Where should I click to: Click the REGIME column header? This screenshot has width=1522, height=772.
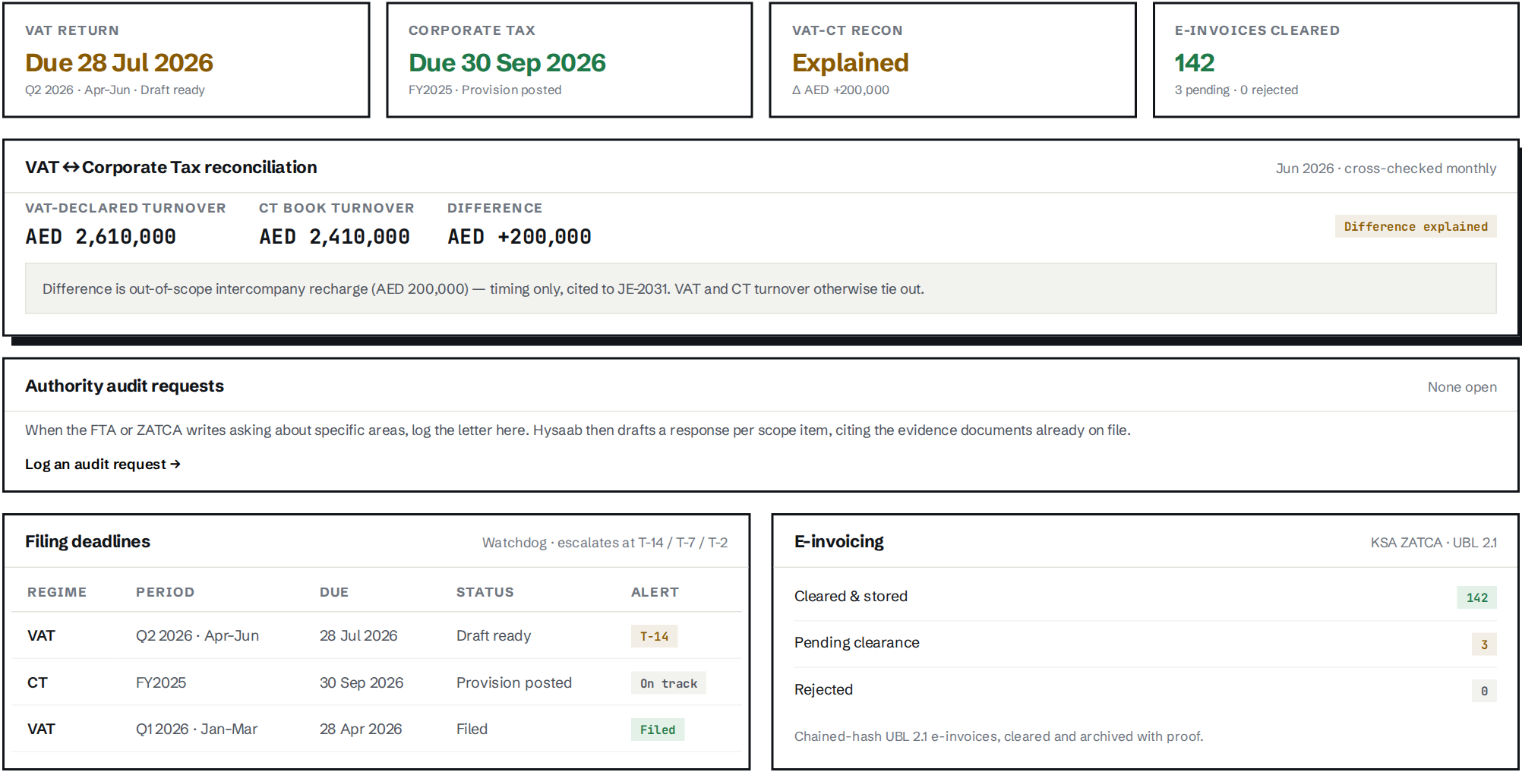57,592
